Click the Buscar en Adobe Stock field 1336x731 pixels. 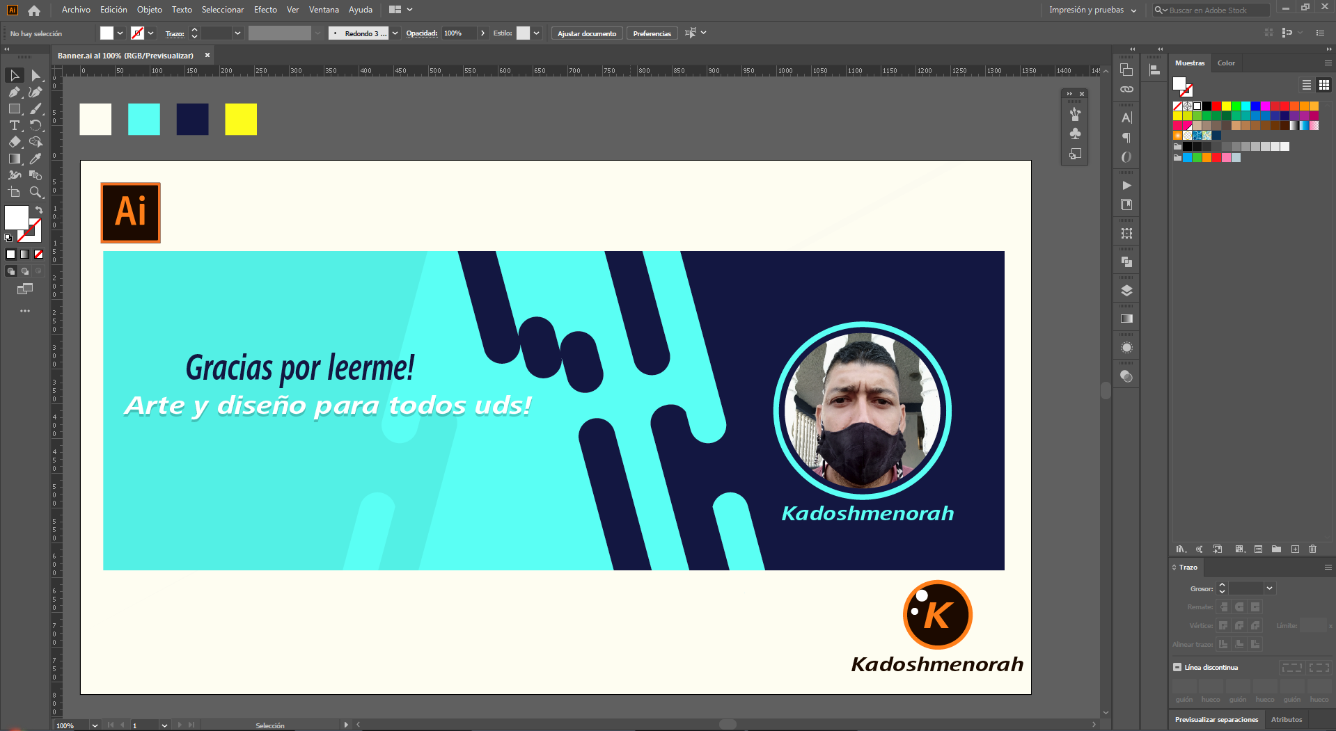click(1211, 10)
